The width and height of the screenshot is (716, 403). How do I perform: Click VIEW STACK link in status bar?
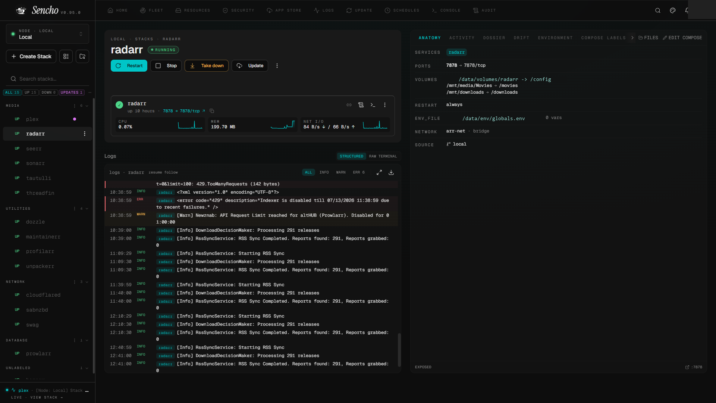tap(46, 397)
